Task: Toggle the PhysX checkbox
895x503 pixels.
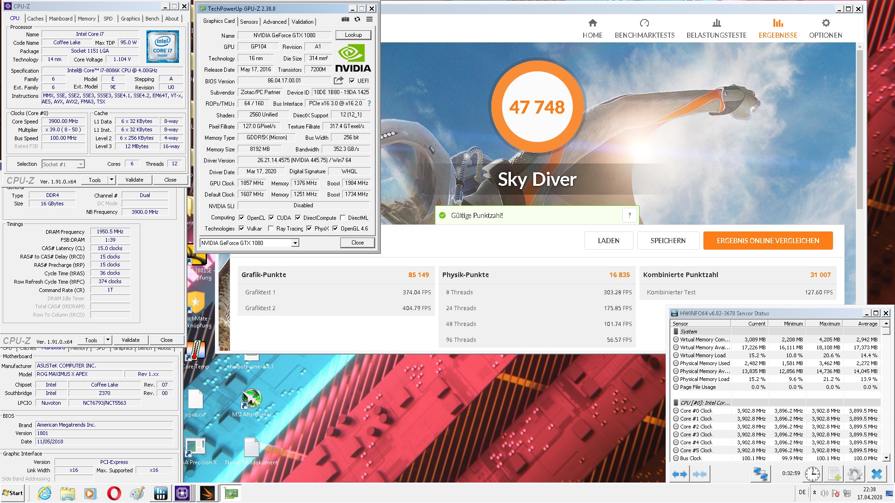Action: coord(309,228)
